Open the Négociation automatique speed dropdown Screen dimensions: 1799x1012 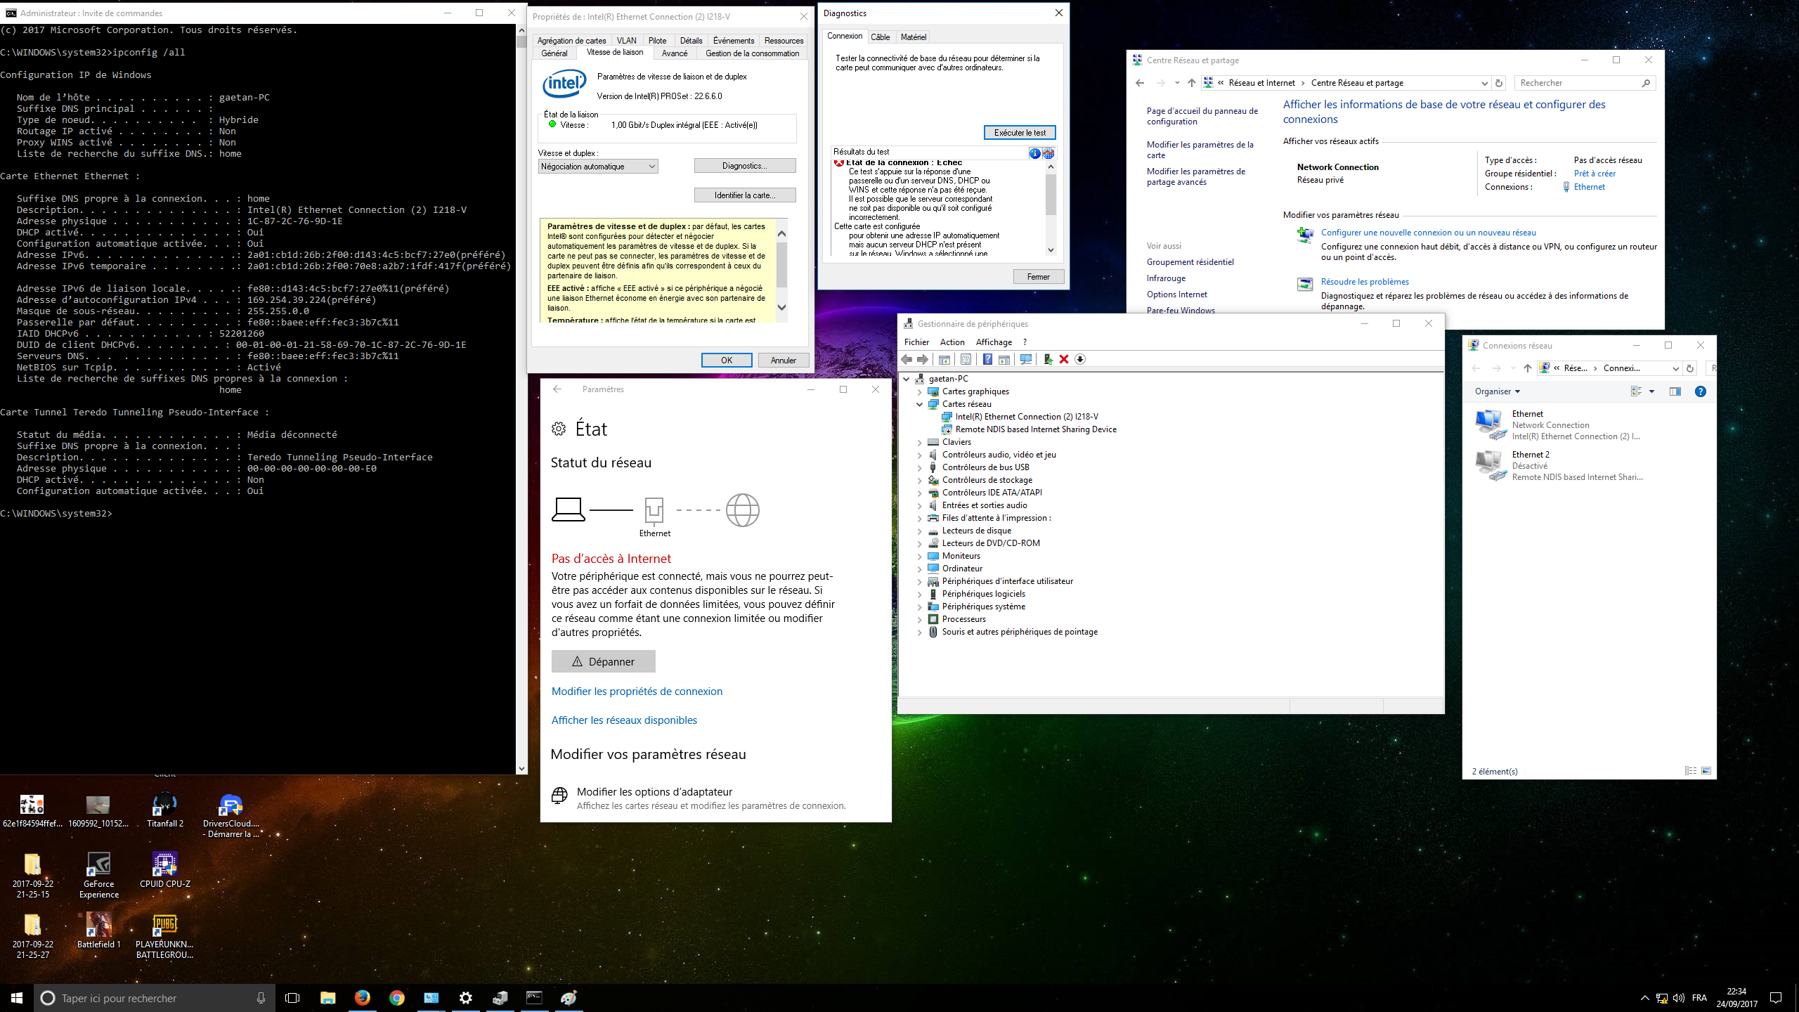coord(598,167)
